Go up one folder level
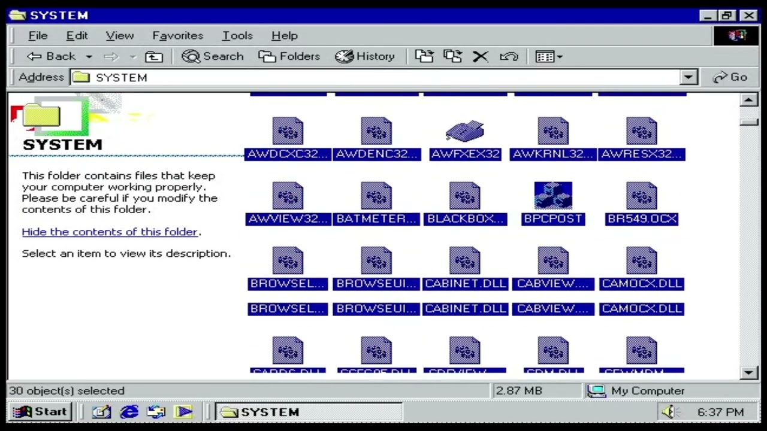The width and height of the screenshot is (767, 431). [x=154, y=56]
